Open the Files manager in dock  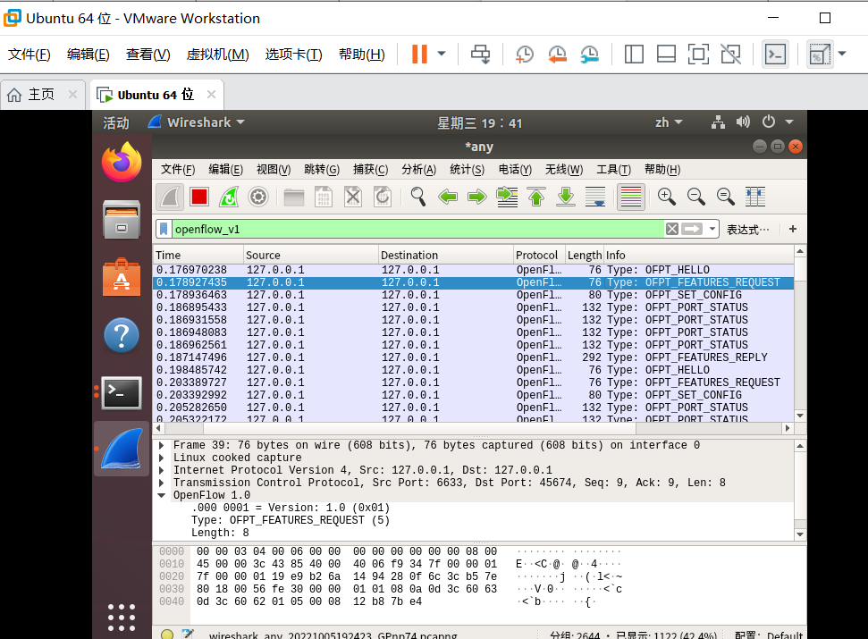[122, 220]
